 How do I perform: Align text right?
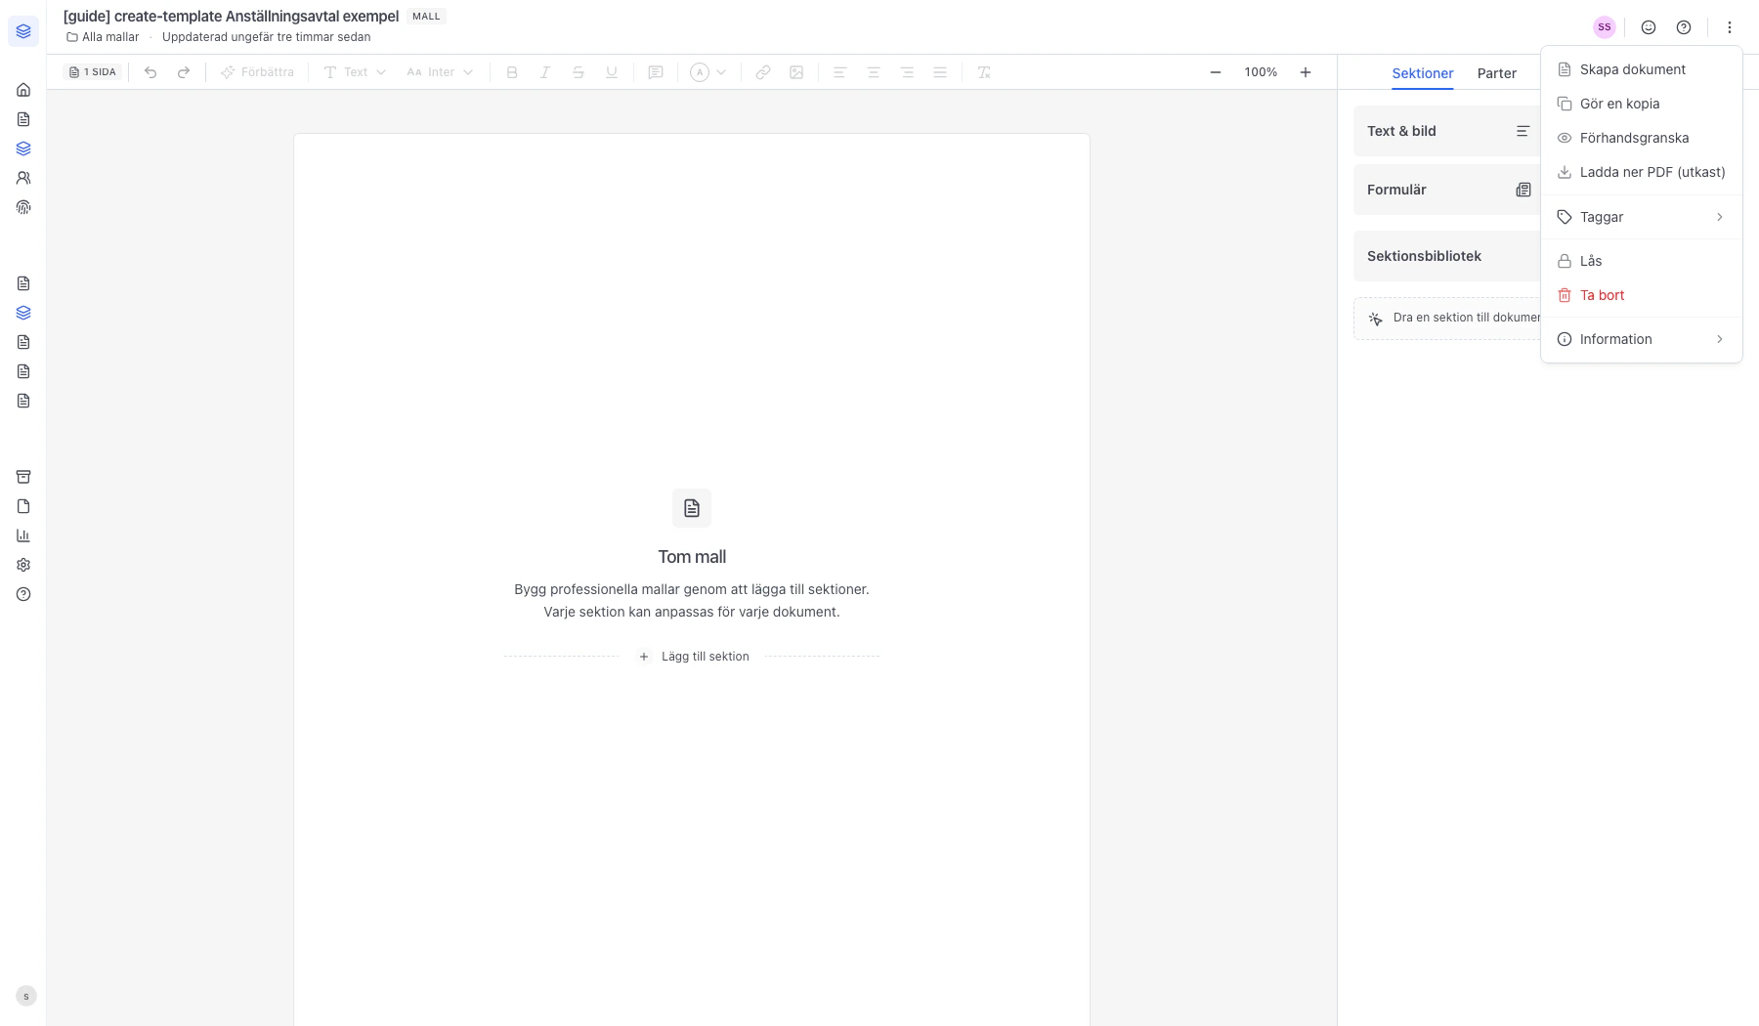coord(907,72)
